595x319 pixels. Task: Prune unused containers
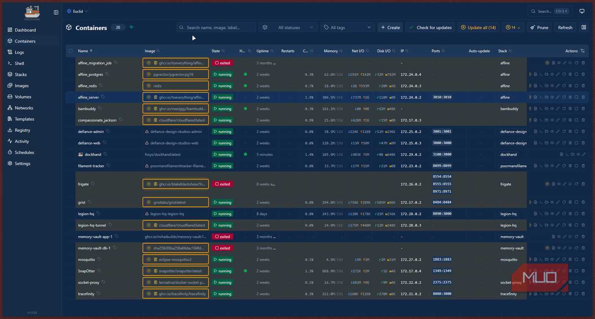click(x=539, y=27)
